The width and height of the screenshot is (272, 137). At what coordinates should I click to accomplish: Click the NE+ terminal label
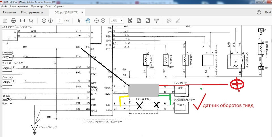tap(109, 105)
